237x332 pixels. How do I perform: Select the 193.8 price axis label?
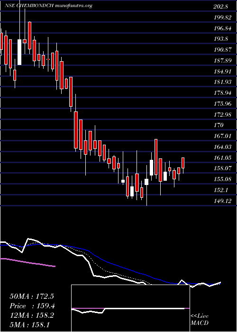tap(221, 39)
